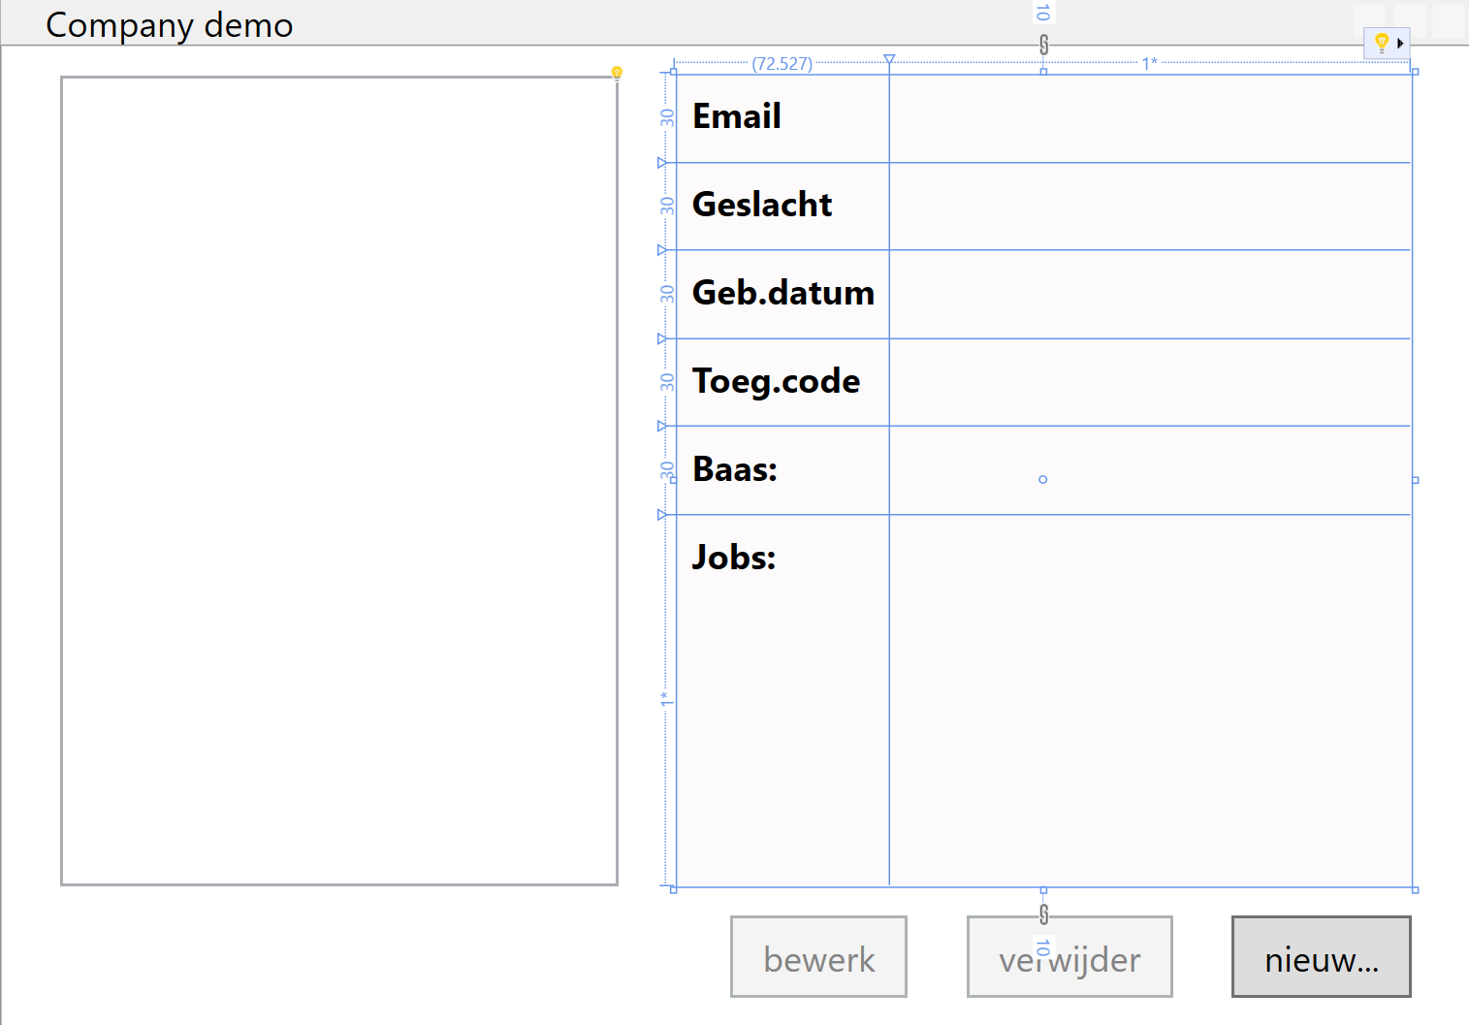Click the (72.527) column width label

[x=782, y=64]
